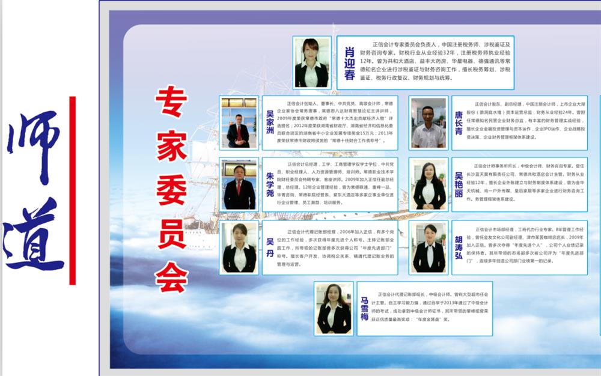601x376 pixels.
Task: Select the name label 吴丹
Action: point(270,247)
